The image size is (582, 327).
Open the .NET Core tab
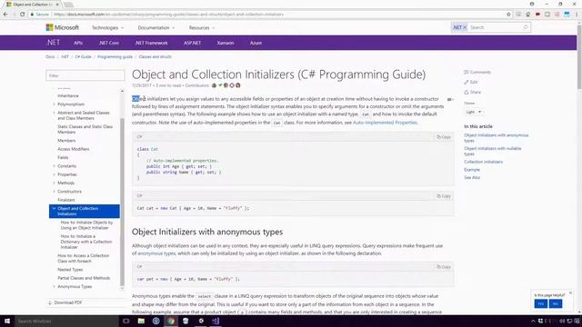coord(109,43)
